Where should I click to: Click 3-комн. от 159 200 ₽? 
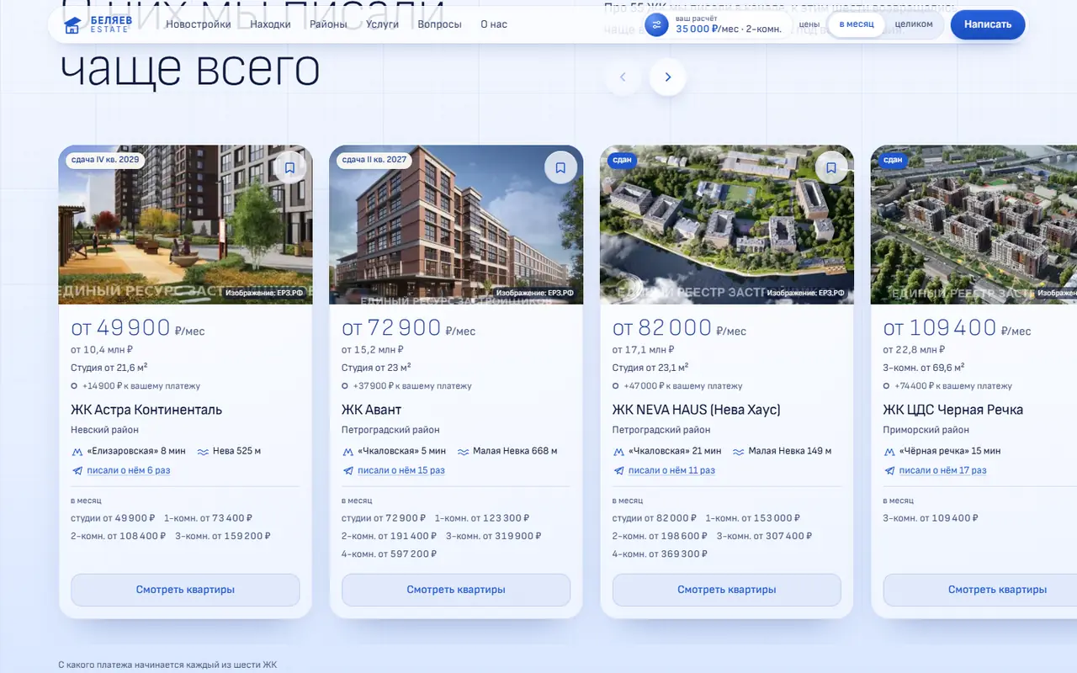click(224, 536)
